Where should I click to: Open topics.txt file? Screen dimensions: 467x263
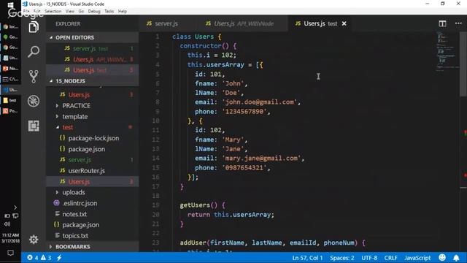pyautogui.click(x=93, y=236)
